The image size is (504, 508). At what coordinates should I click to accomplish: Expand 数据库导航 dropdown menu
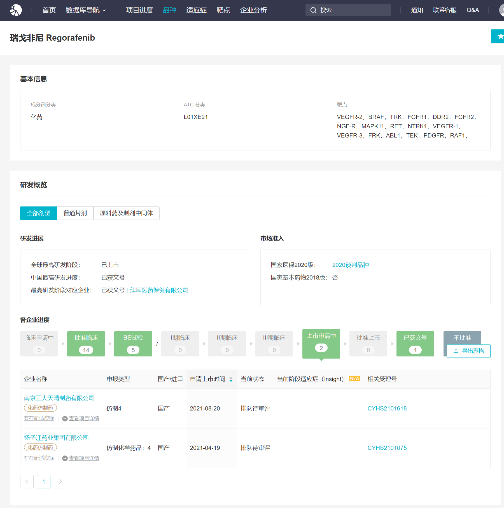pos(86,10)
